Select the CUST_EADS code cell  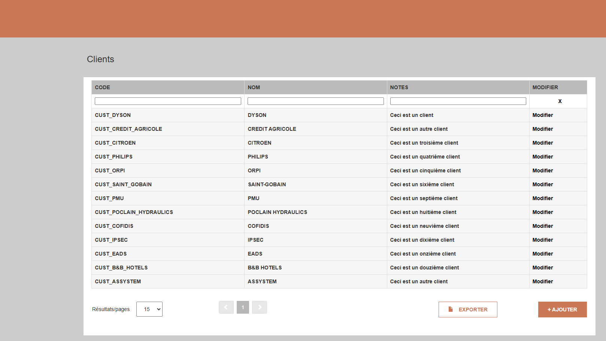(x=168, y=254)
